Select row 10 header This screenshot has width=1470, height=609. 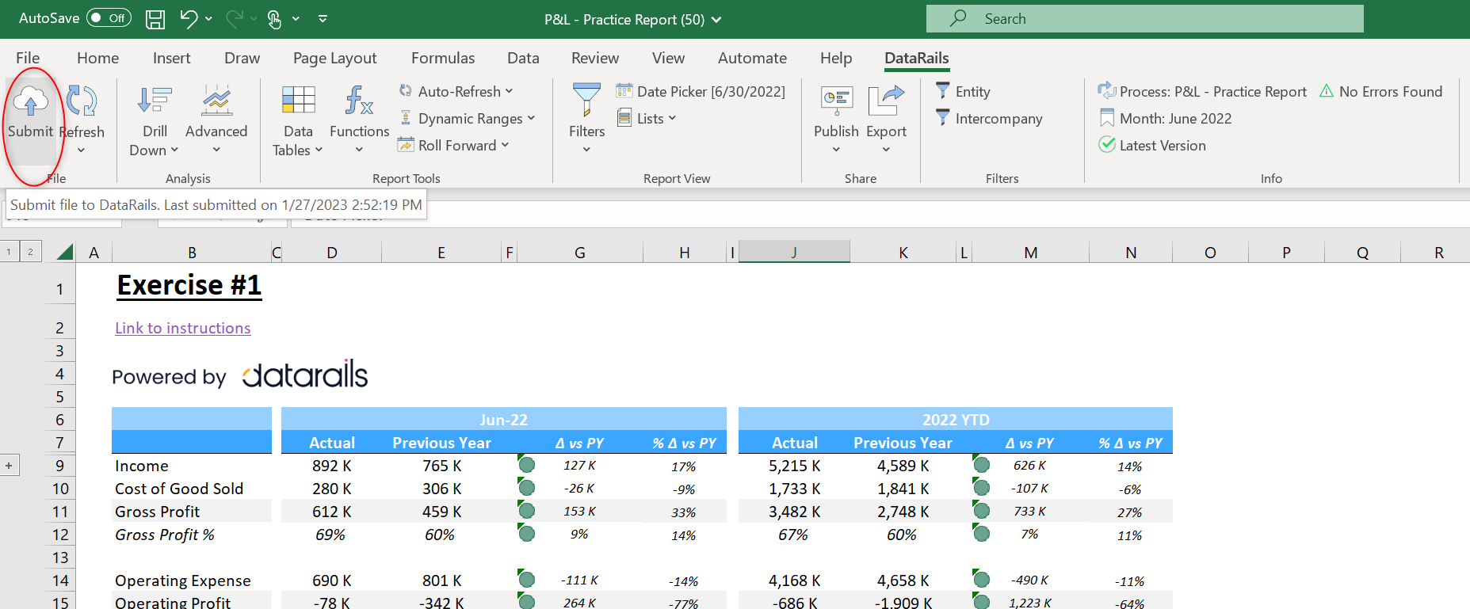click(60, 489)
